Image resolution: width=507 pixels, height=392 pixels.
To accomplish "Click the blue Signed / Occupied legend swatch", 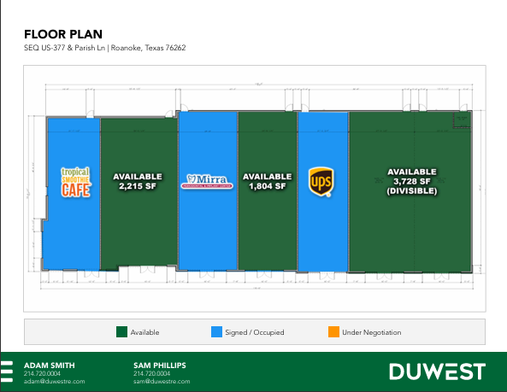I will tap(216, 332).
